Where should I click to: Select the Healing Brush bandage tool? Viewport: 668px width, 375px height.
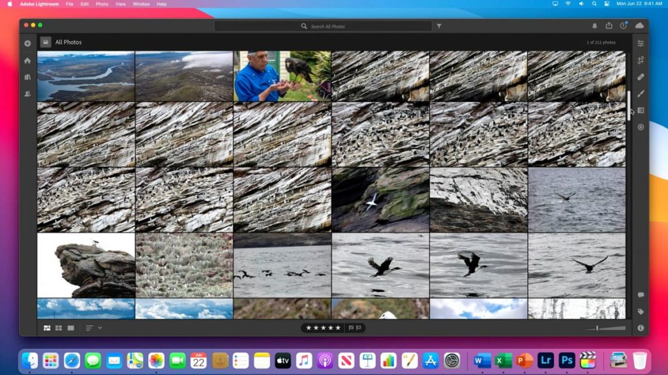point(641,77)
